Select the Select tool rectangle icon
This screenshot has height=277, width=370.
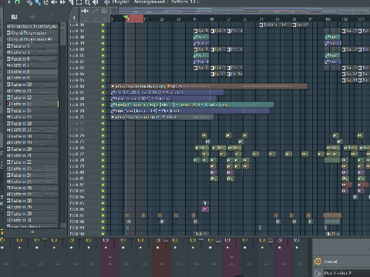(x=79, y=2)
